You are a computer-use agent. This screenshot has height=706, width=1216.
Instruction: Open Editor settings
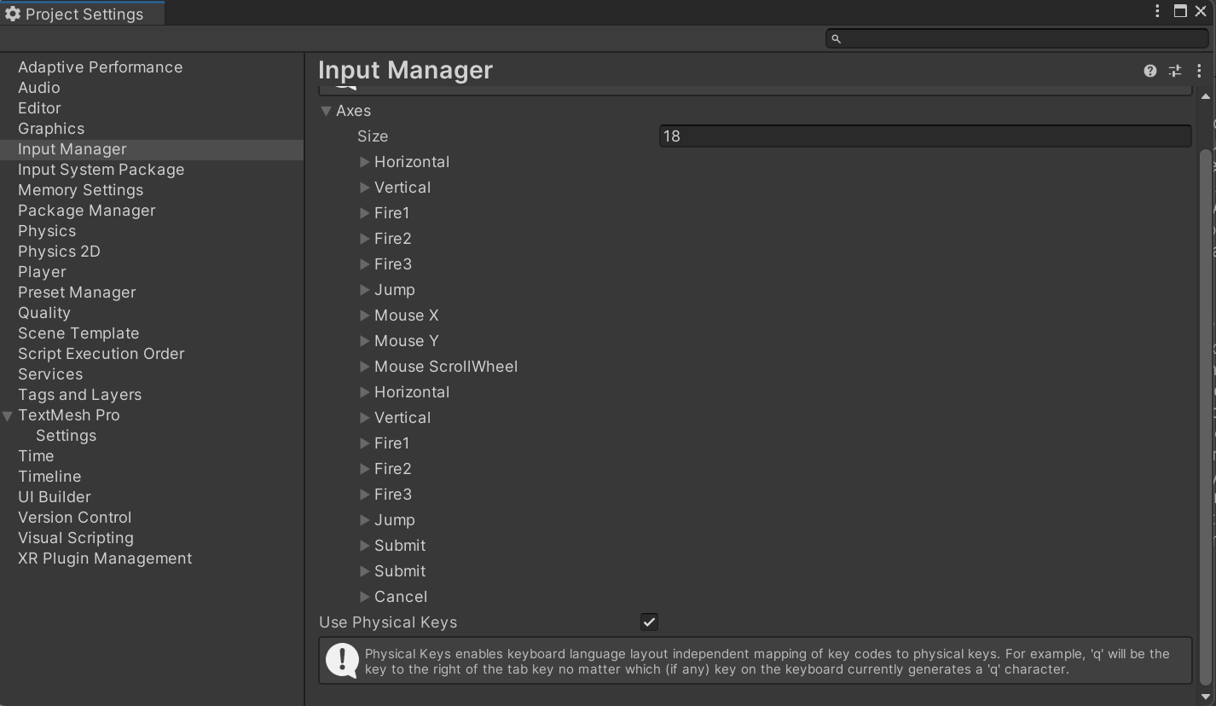tap(39, 108)
